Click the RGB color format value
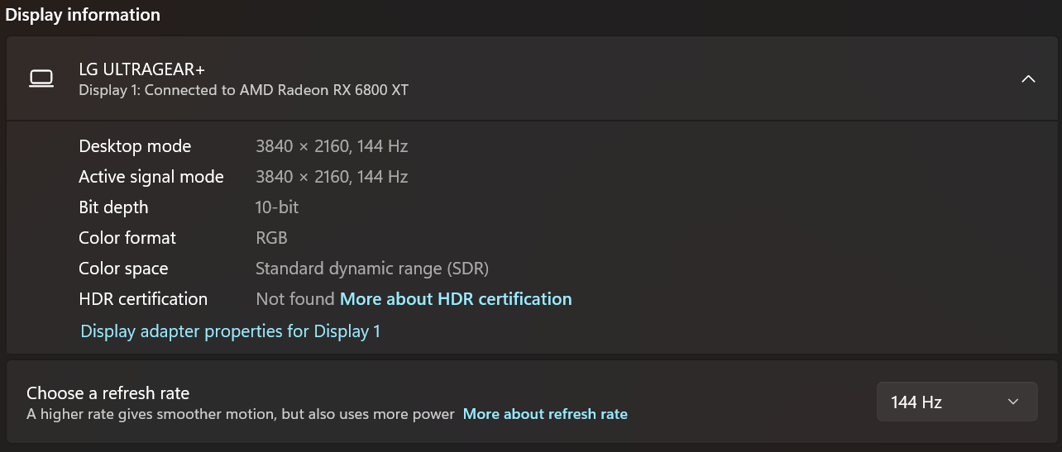Viewport: 1062px width, 452px height. point(271,238)
